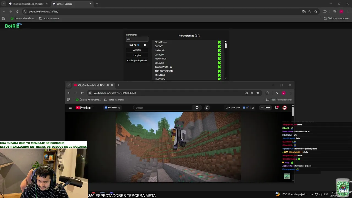Viewport: 352px width, 198px height.
Task: Open Extensions menu in BotRix window
Action: (325, 12)
